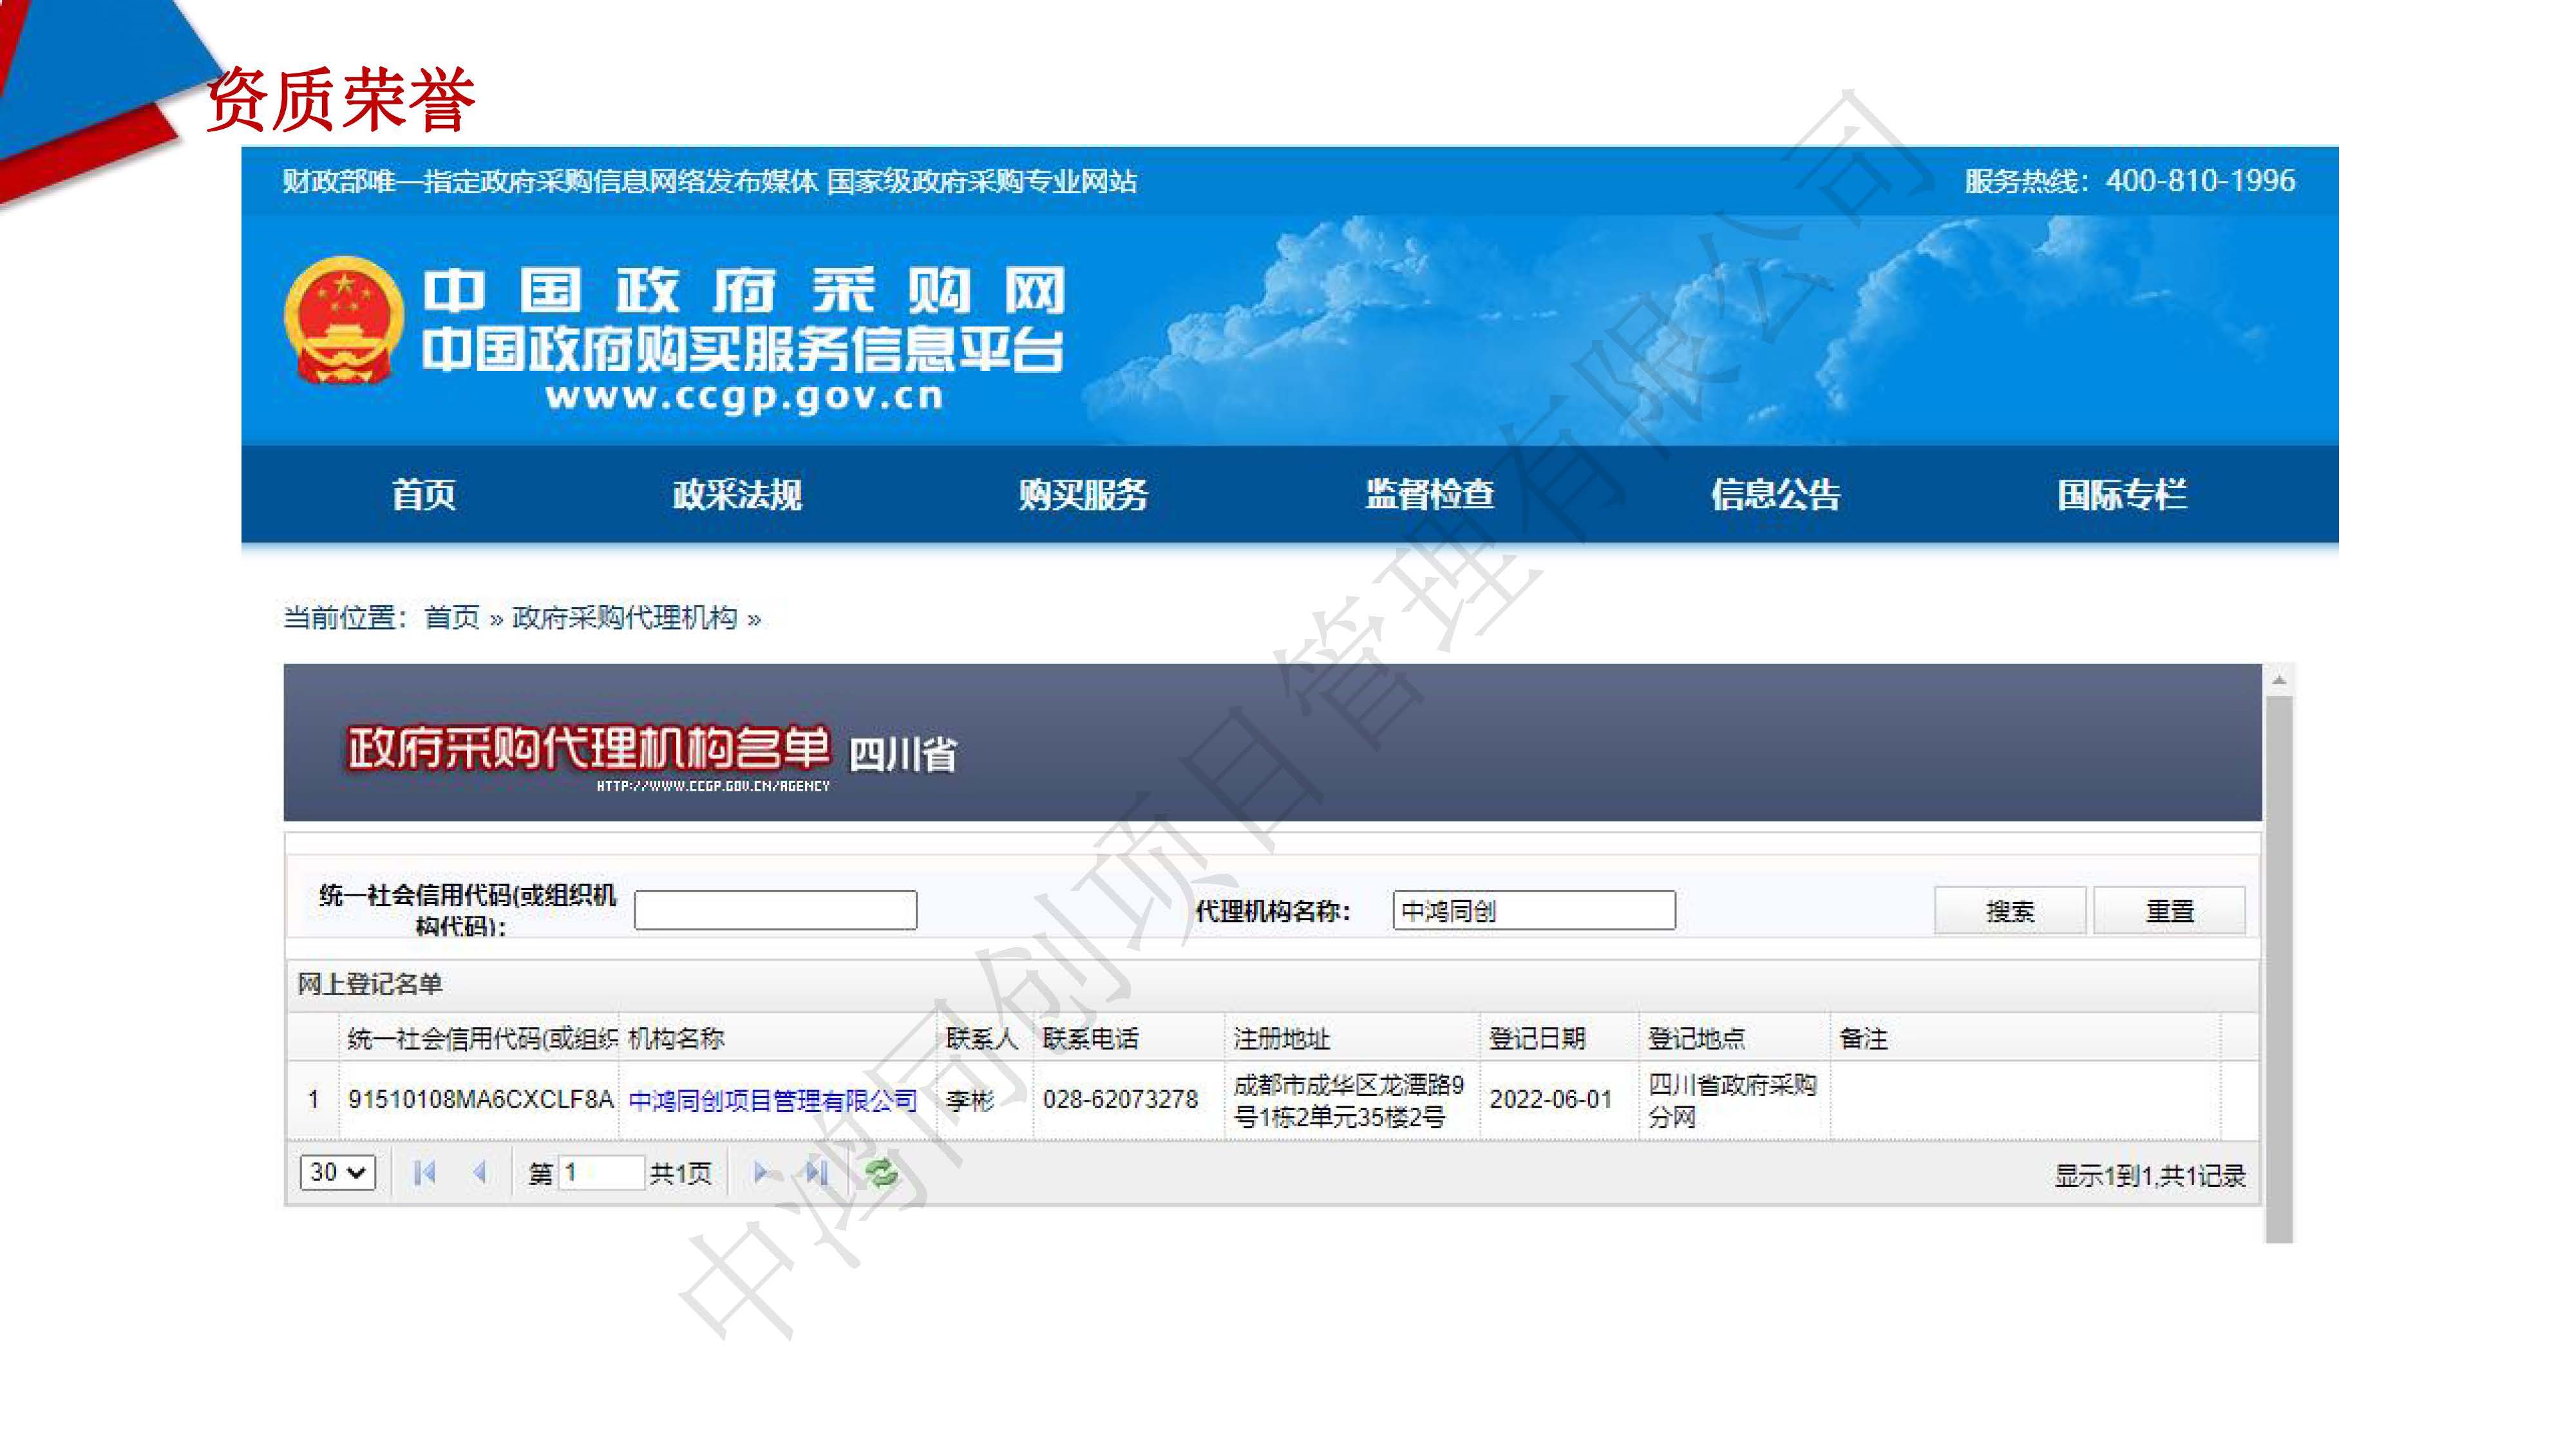Image resolution: width=2576 pixels, height=1454 pixels.
Task: Open 中鸿同创项目管理有限公司 link
Action: click(x=772, y=1100)
